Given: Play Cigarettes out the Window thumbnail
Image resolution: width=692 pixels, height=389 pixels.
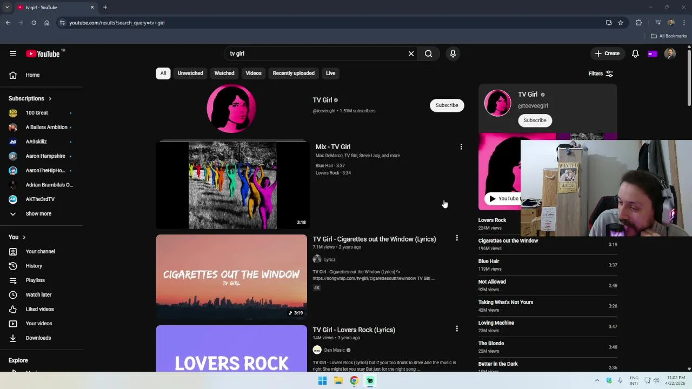Looking at the screenshot, I should pos(231,277).
